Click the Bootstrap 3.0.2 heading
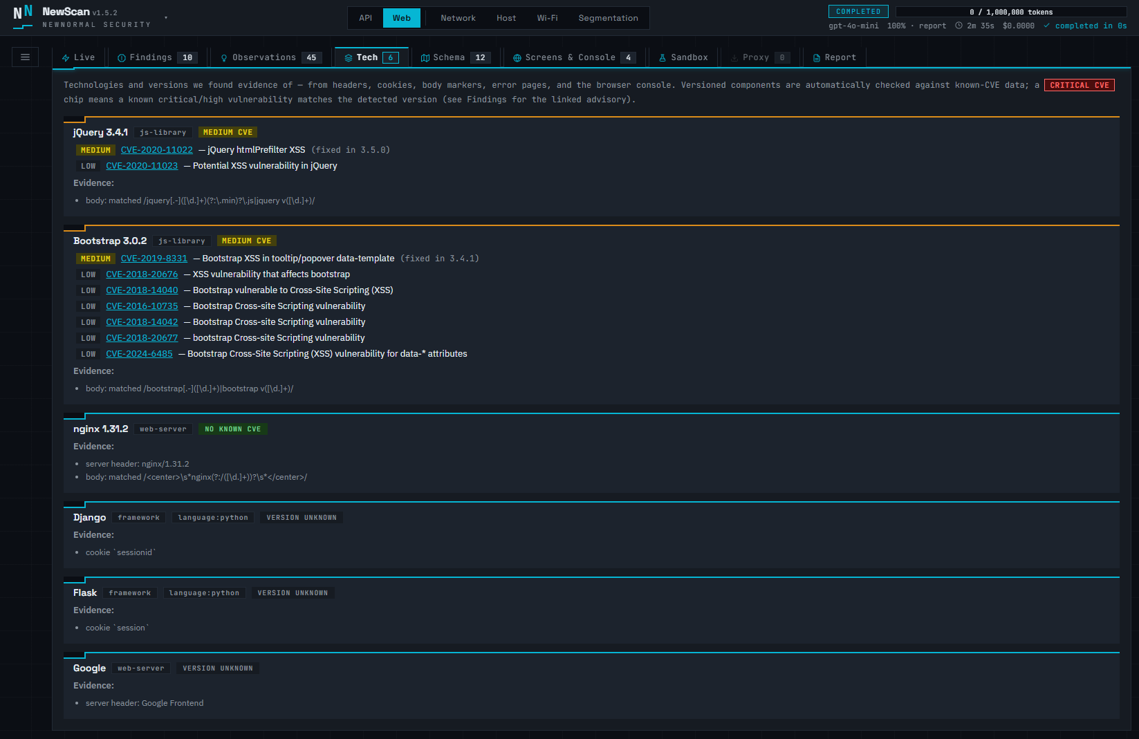Viewport: 1139px width, 739px height. tap(110, 241)
